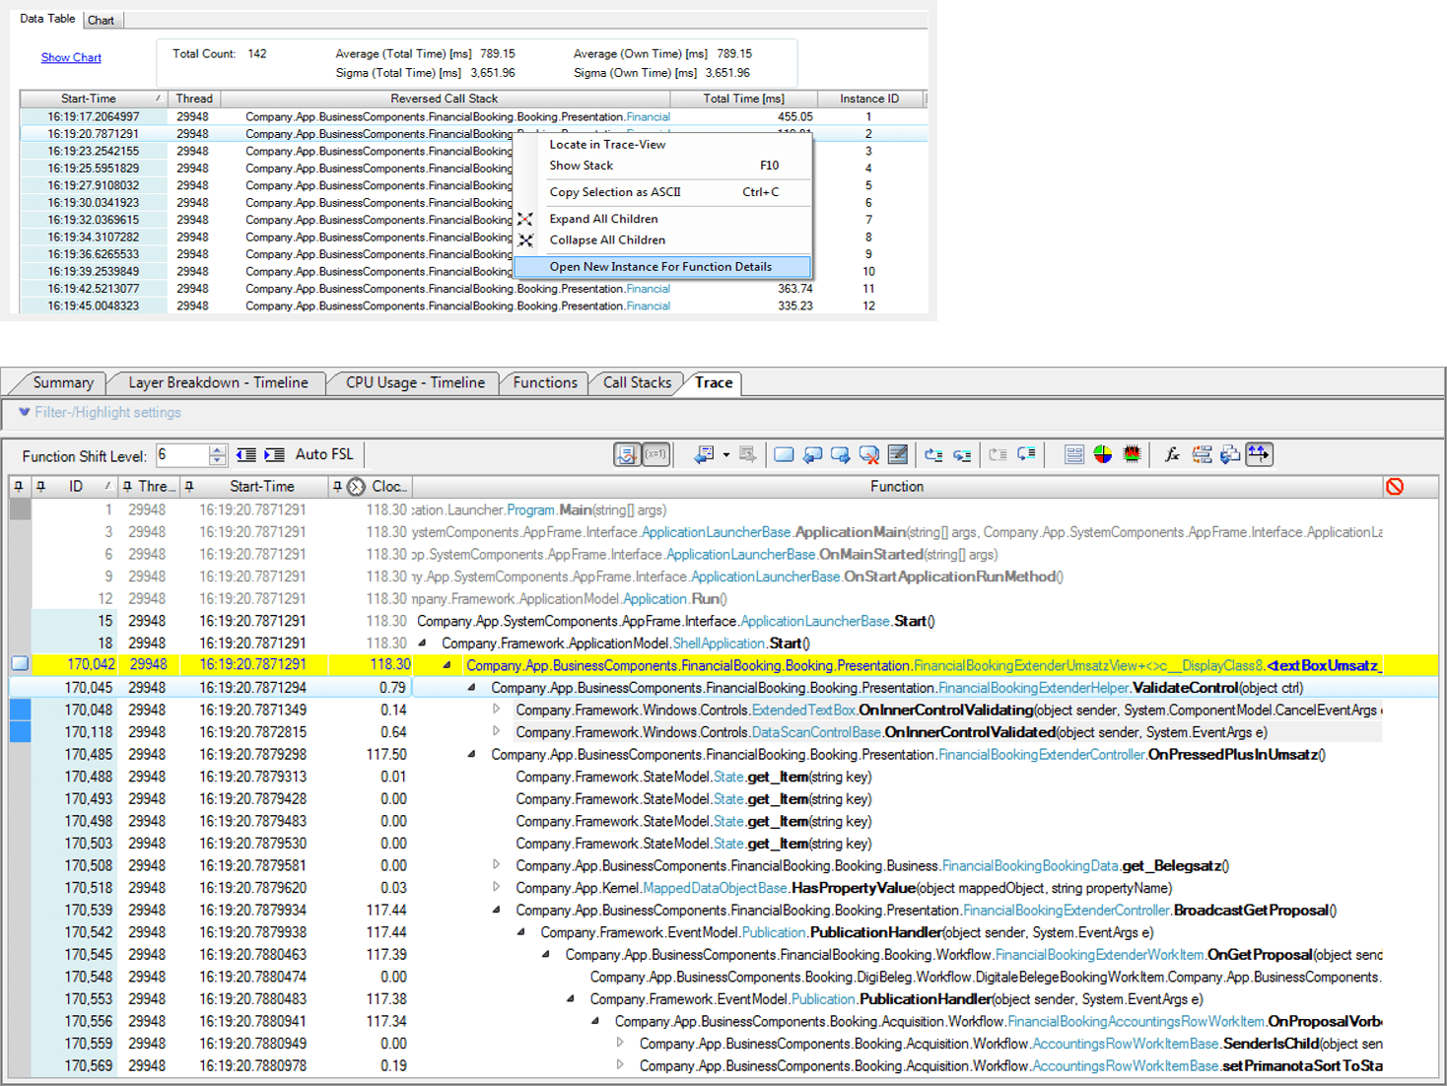
Task: Toggle Auto FSL mode
Action: pyautogui.click(x=325, y=454)
